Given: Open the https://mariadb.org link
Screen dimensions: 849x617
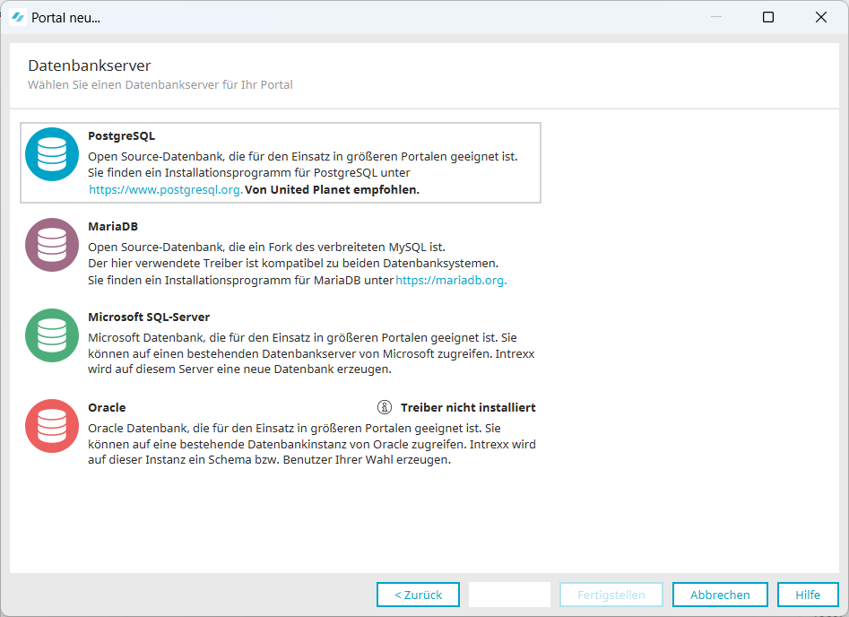Looking at the screenshot, I should [451, 281].
